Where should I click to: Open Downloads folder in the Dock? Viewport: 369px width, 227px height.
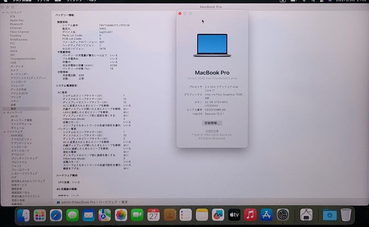tap(329, 215)
